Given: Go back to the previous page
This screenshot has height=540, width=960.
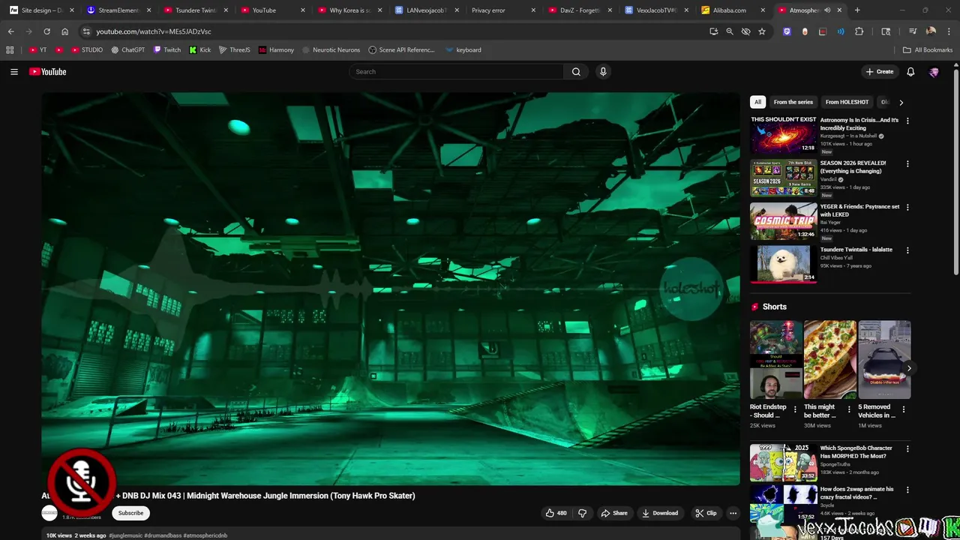Looking at the screenshot, I should point(10,31).
